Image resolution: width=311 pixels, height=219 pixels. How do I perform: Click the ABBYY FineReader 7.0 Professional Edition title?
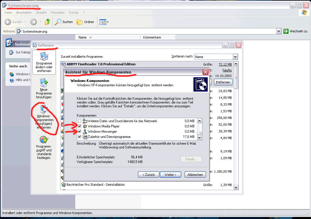click(x=101, y=64)
